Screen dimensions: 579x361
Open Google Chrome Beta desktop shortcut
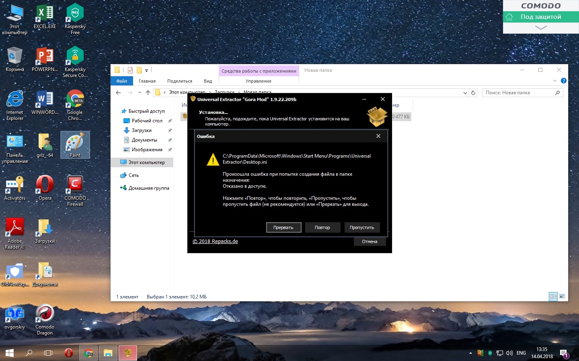click(x=75, y=105)
